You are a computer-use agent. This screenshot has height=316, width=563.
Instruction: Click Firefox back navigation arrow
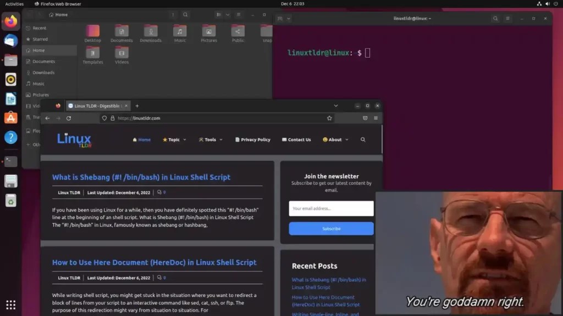coord(47,119)
